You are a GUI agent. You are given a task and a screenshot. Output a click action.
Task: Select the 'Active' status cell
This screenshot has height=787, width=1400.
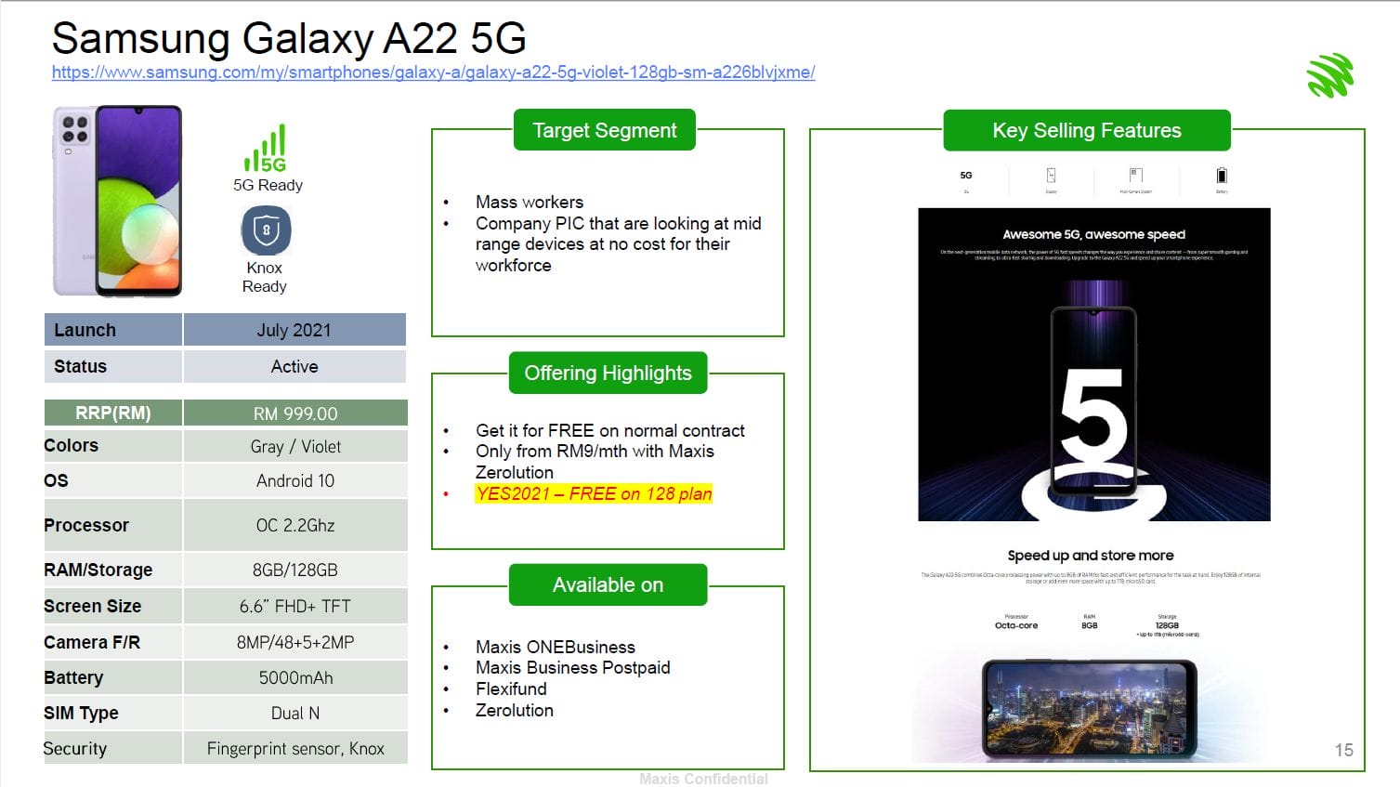coord(294,366)
